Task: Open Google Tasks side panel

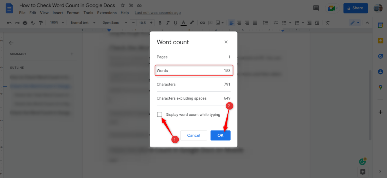Action: pos(381,56)
